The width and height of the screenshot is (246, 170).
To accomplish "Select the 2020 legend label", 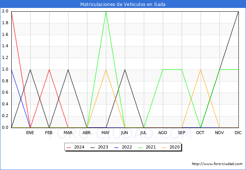I will click(x=174, y=147).
